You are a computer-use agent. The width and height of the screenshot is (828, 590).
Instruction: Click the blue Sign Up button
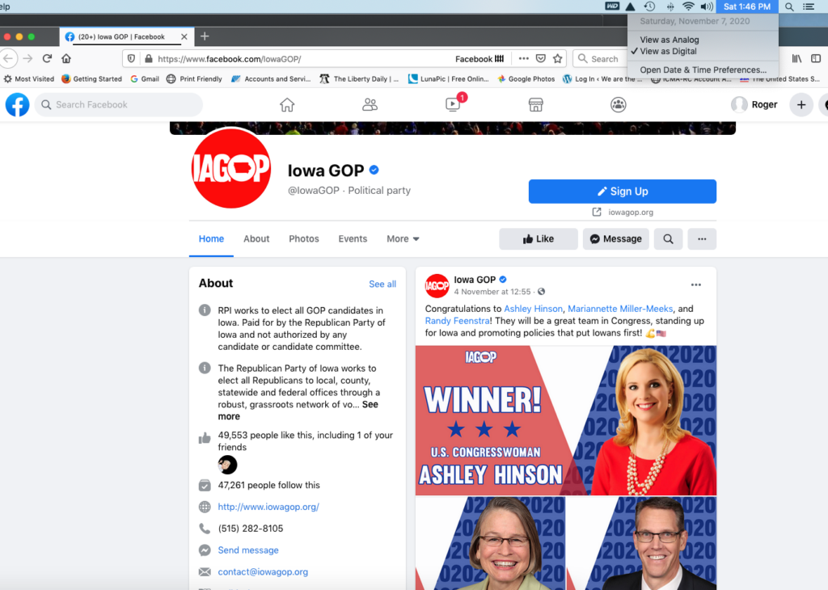click(622, 192)
